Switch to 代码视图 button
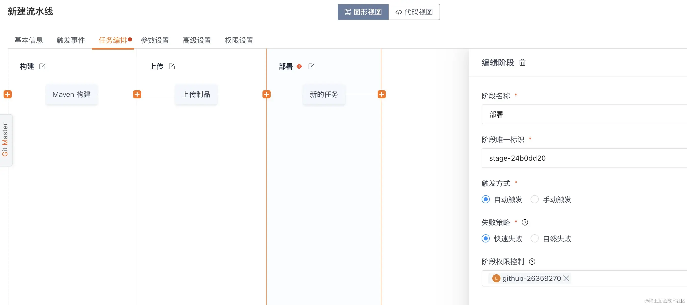This screenshot has height=305, width=687. click(x=414, y=12)
